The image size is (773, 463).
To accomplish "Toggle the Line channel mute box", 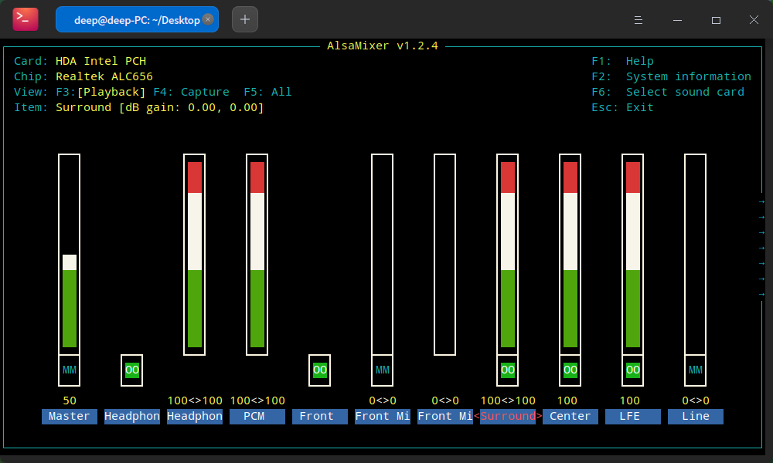I will coord(696,370).
